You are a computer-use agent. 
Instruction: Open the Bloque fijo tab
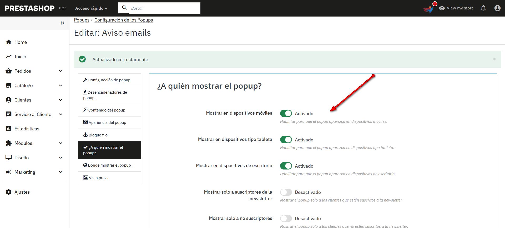[x=109, y=135]
